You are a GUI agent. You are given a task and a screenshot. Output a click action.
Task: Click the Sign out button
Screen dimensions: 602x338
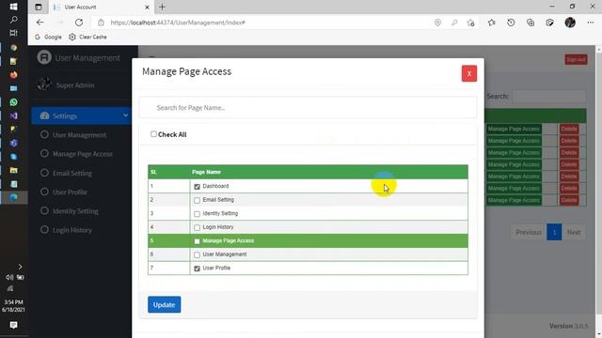pyautogui.click(x=576, y=59)
